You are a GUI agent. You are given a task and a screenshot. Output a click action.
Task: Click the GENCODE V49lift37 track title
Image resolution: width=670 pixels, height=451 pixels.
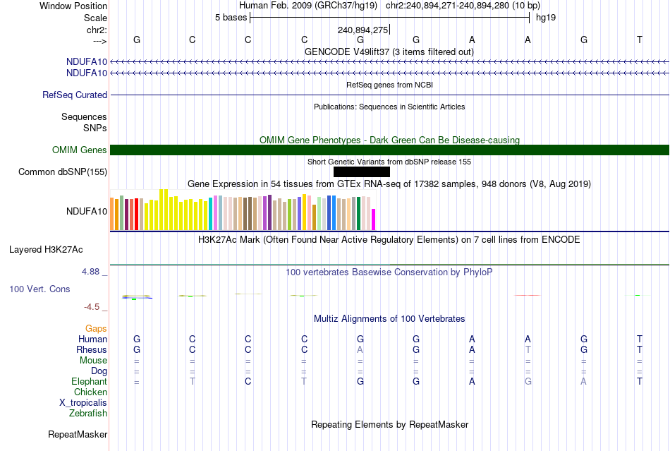point(389,52)
